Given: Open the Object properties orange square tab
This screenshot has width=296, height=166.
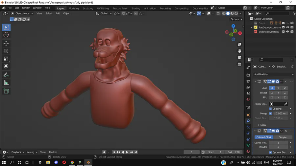Looking at the screenshot, I should coord(248,115).
